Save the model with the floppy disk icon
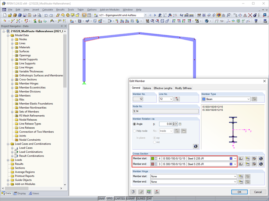 24,15
